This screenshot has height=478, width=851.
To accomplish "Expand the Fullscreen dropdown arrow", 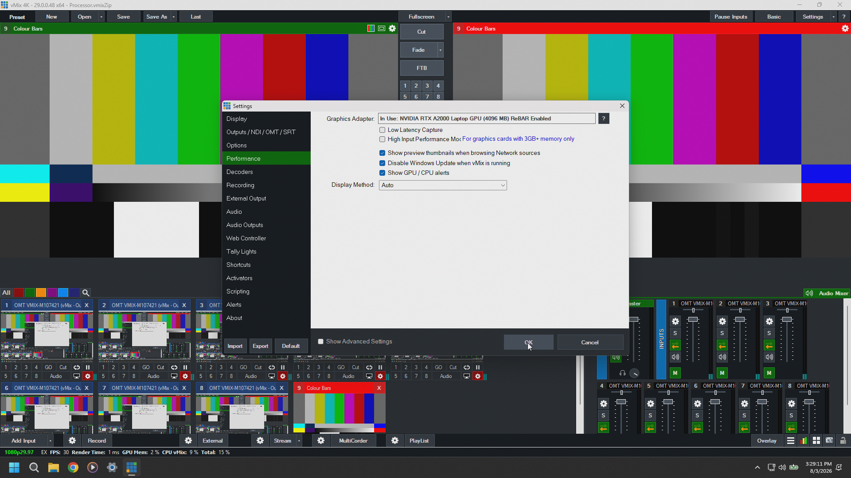I will 448,17.
